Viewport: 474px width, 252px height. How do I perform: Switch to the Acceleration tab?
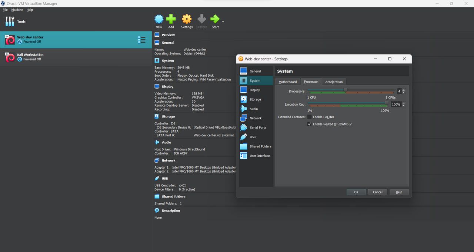point(334,82)
